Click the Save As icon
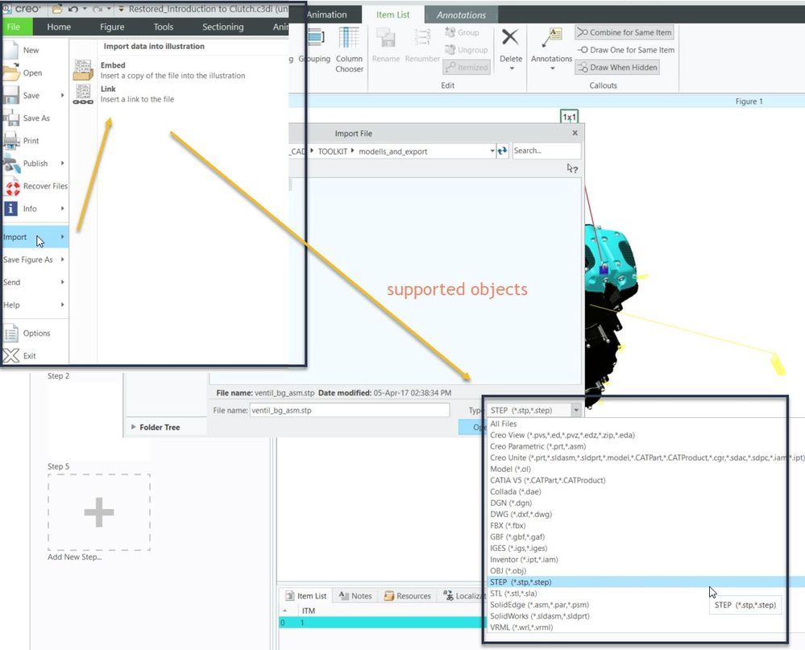The width and height of the screenshot is (805, 650). (10, 118)
